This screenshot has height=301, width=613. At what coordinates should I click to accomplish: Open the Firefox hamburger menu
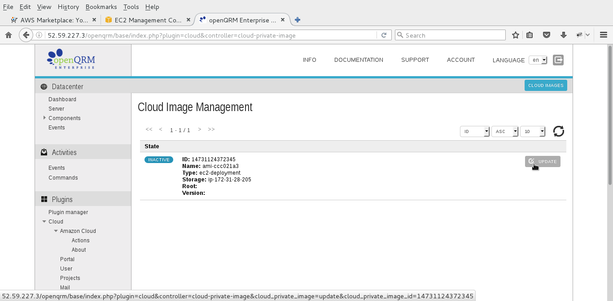604,35
